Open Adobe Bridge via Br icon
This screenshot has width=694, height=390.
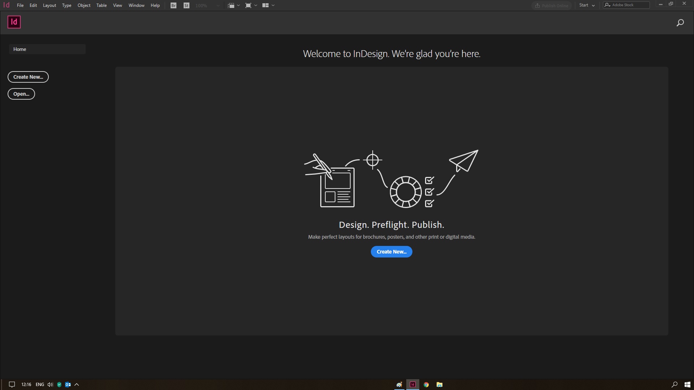[173, 5]
